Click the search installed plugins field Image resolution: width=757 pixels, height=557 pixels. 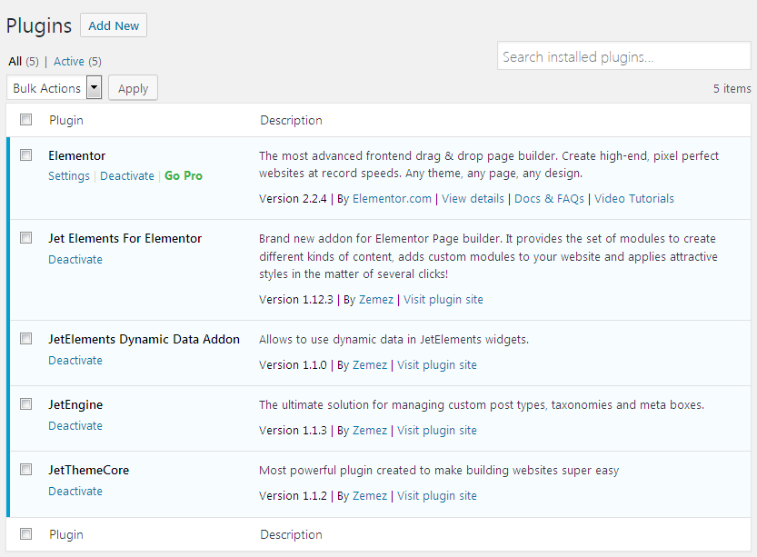[x=623, y=55]
